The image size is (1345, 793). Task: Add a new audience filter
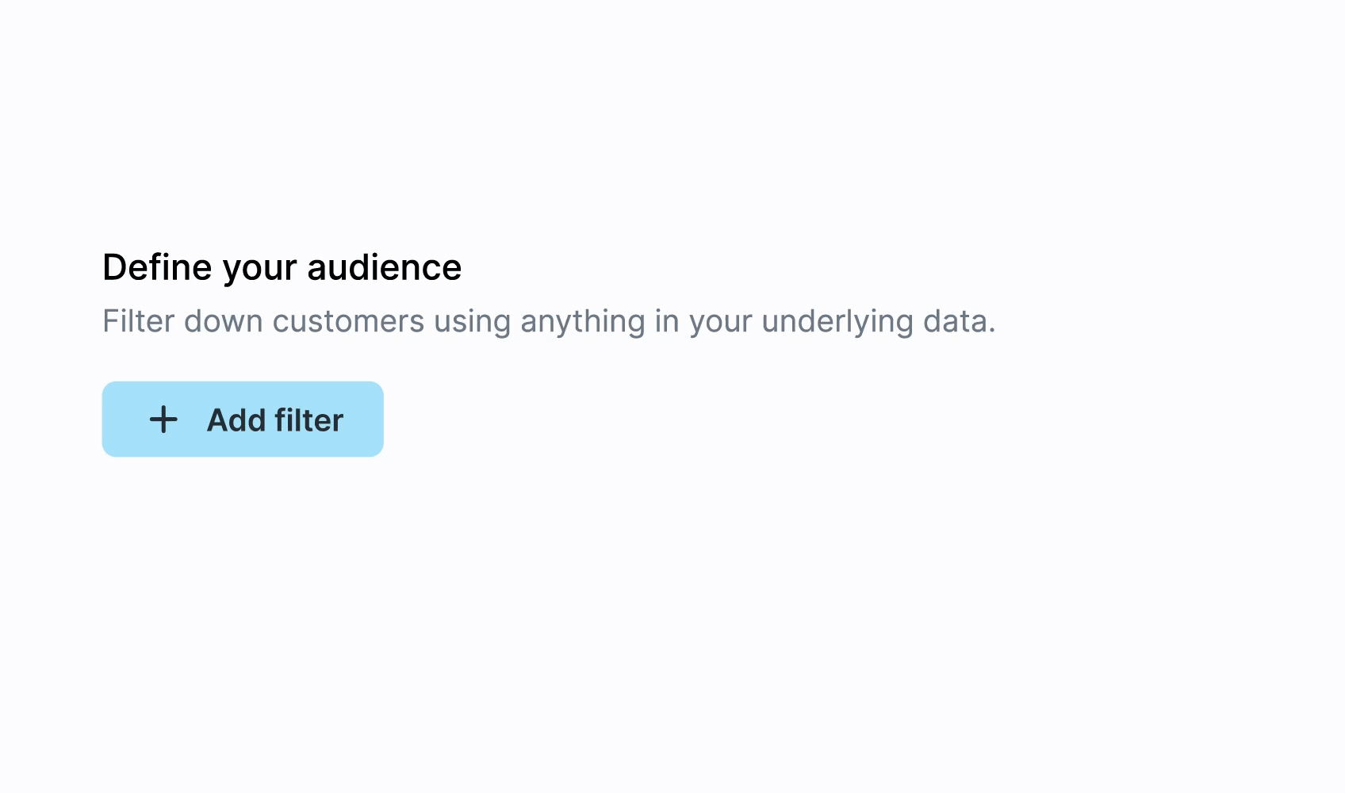coord(243,419)
